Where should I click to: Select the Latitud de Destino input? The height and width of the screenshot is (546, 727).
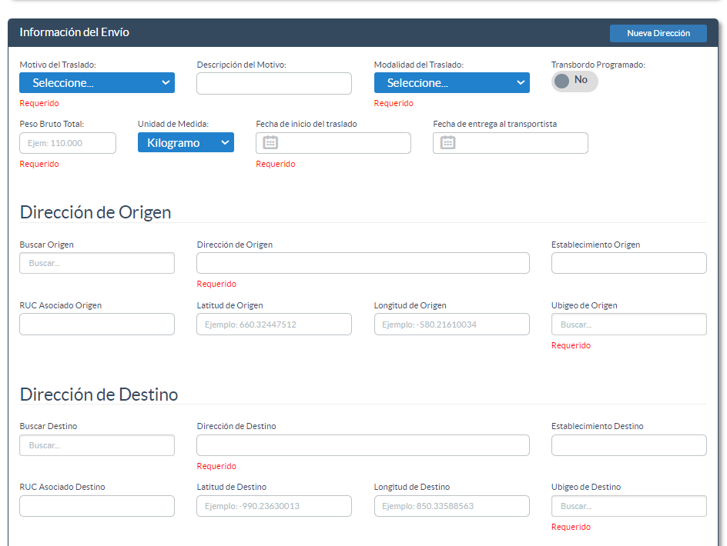[x=274, y=506]
